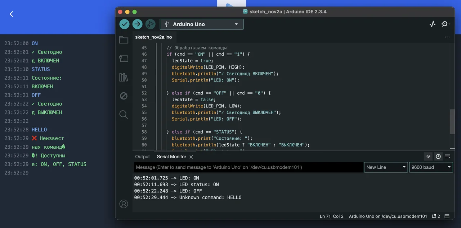461x228 pixels.
Task: Click the Verify sketch checkmark button
Action: pos(124,24)
